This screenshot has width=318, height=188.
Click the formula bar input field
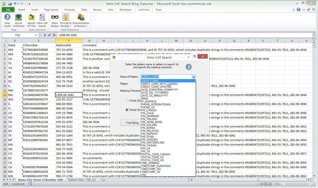click(x=184, y=35)
